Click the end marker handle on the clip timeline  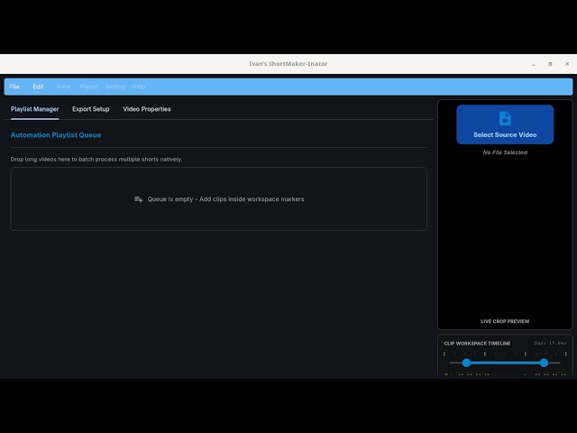click(544, 363)
